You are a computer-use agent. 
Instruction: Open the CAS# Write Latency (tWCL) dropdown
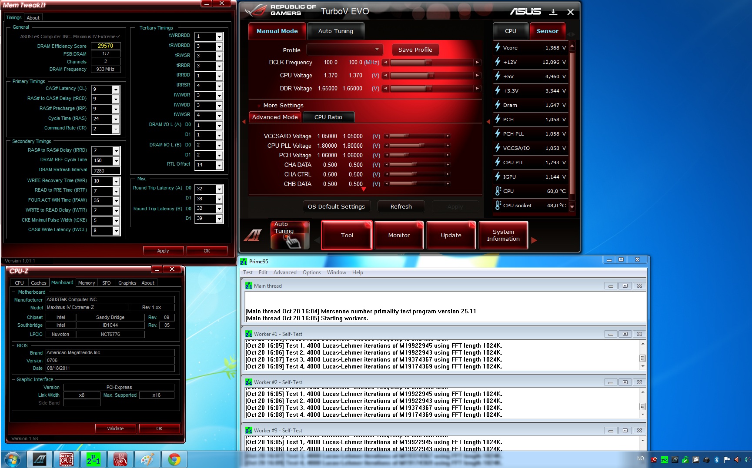(x=116, y=231)
